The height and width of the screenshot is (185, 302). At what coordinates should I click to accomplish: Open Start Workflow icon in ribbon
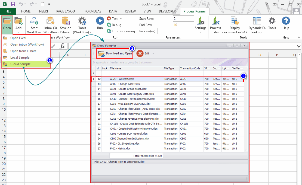pyautogui.click(x=34, y=21)
